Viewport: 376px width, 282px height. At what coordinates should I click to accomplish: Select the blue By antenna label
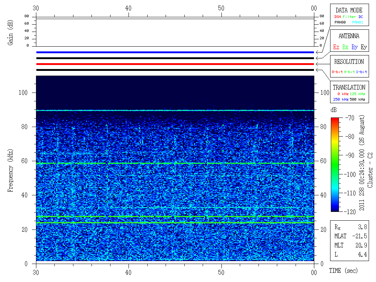click(354, 47)
